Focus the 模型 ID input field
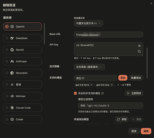154x138 pixels. pyautogui.click(x=95, y=78)
